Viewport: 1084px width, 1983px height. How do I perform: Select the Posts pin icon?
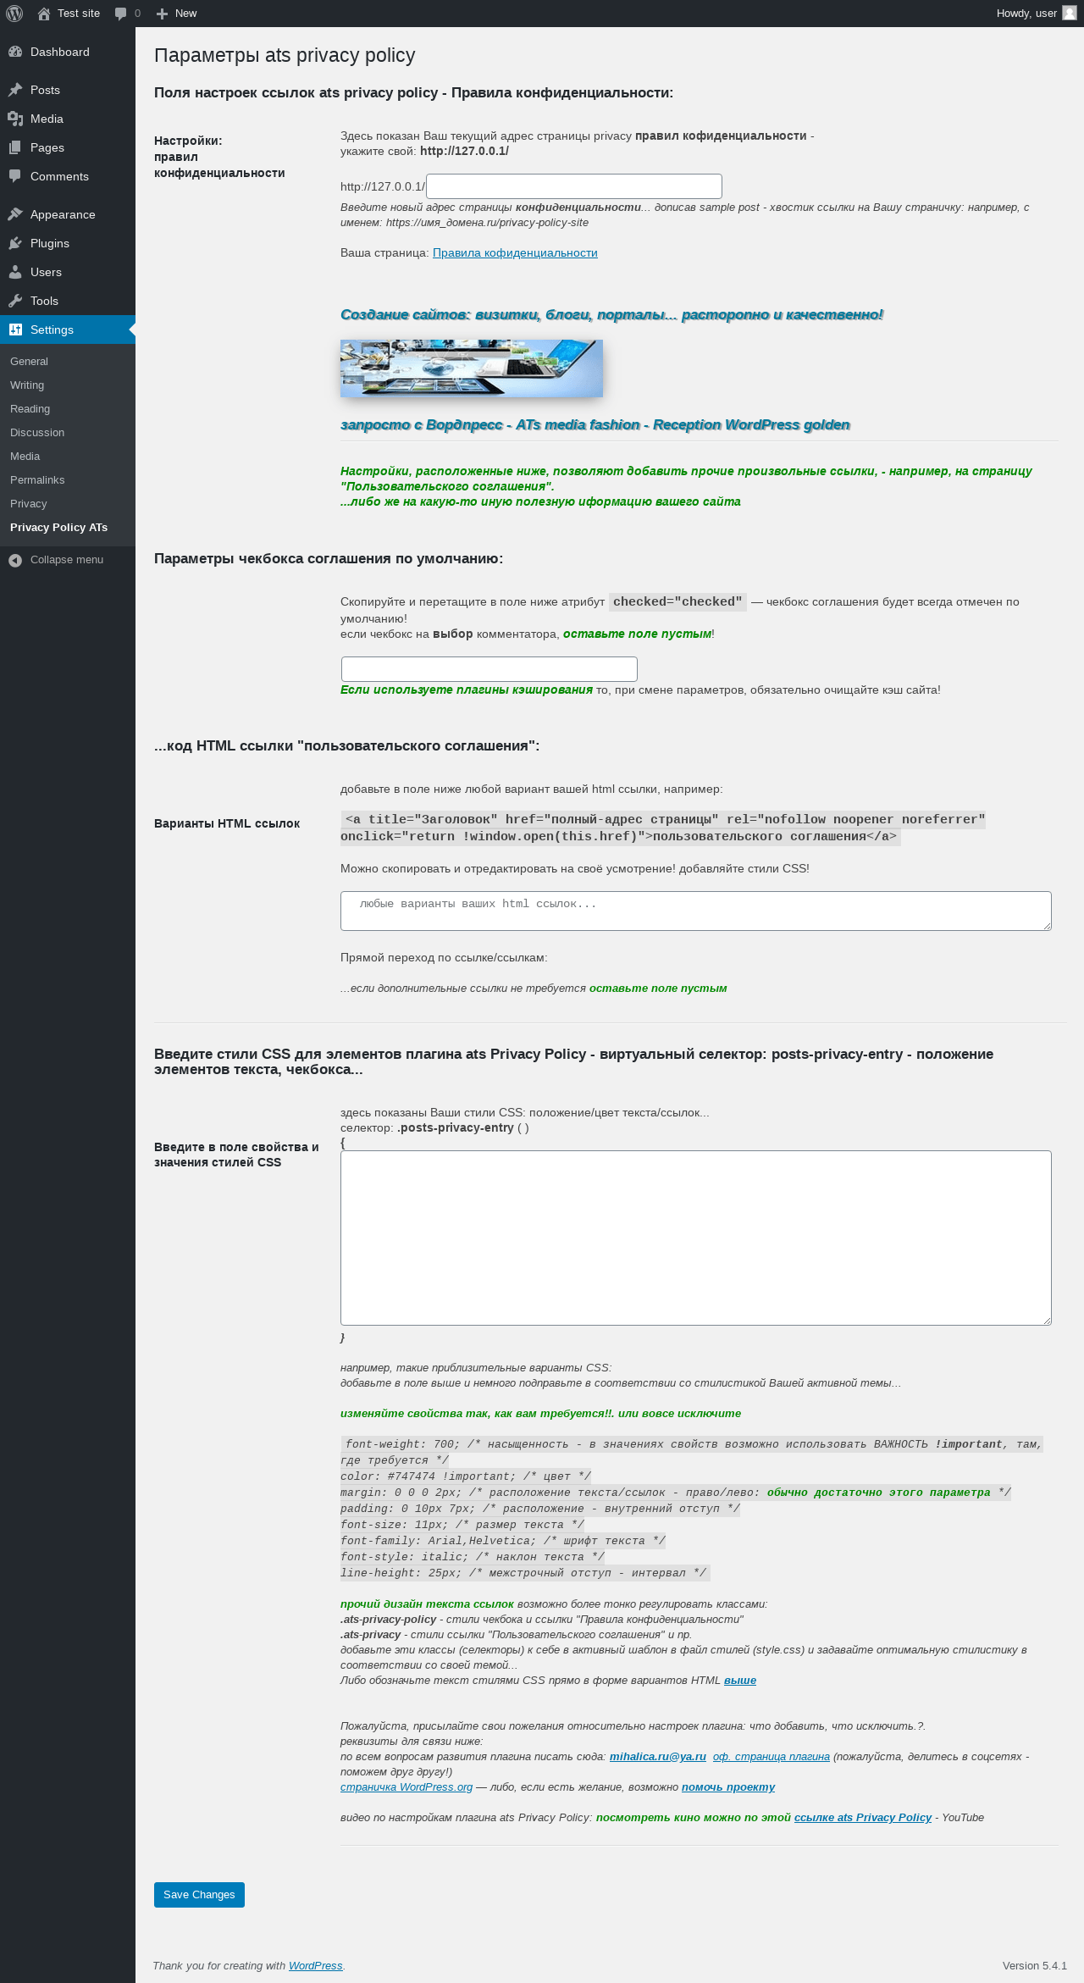tap(15, 90)
